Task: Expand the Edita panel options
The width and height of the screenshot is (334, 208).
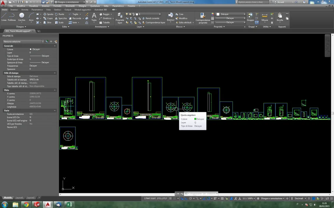Action: click(x=66, y=27)
